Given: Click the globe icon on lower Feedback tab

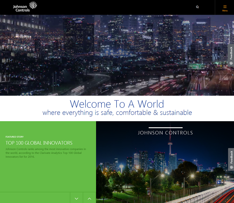Looking at the screenshot, I should click(231, 167).
